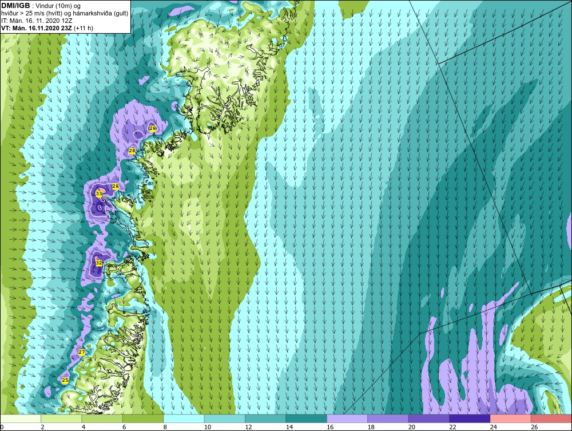The image size is (572, 431).
Task: Click the legend scale number 8
Action: tap(165, 427)
